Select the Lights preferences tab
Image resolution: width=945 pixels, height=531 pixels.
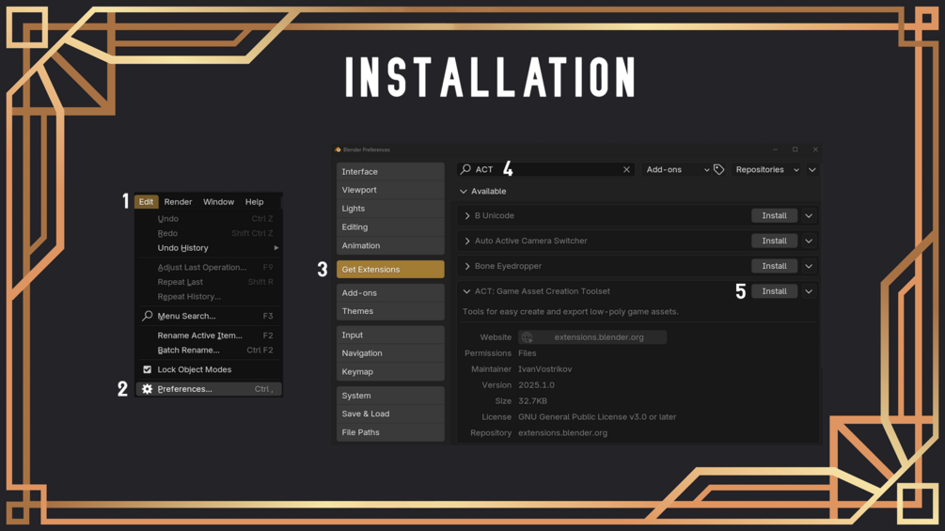point(390,209)
